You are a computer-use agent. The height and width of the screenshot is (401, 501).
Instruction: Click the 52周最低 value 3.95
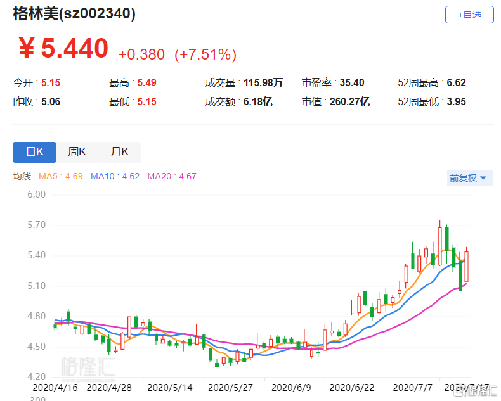pyautogui.click(x=456, y=102)
